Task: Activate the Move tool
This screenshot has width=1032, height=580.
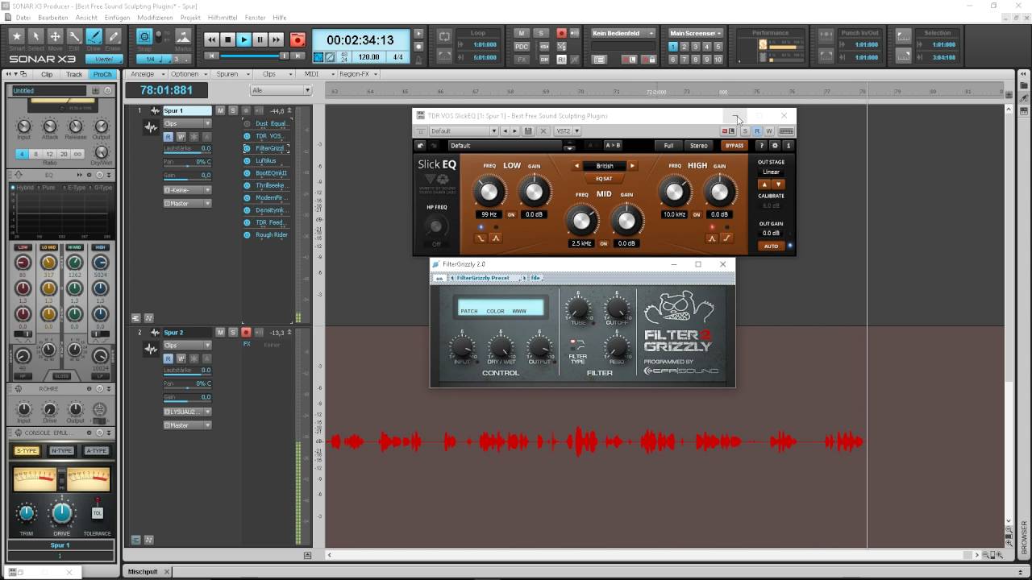Action: (55, 36)
